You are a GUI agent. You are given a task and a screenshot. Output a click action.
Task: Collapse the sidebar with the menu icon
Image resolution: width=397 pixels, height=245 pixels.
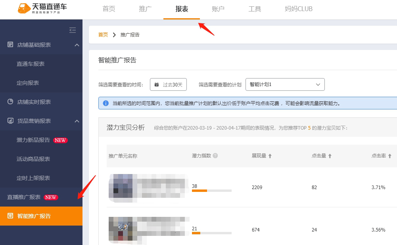tap(72, 30)
